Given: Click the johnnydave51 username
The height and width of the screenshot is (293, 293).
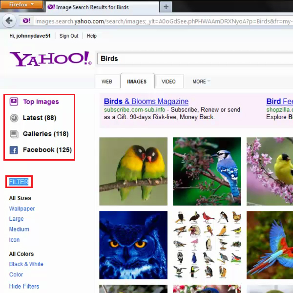Looking at the screenshot, I should [x=33, y=36].
